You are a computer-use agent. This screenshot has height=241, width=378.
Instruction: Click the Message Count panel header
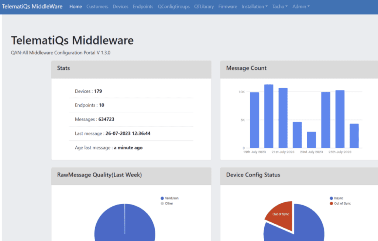pyautogui.click(x=246, y=68)
